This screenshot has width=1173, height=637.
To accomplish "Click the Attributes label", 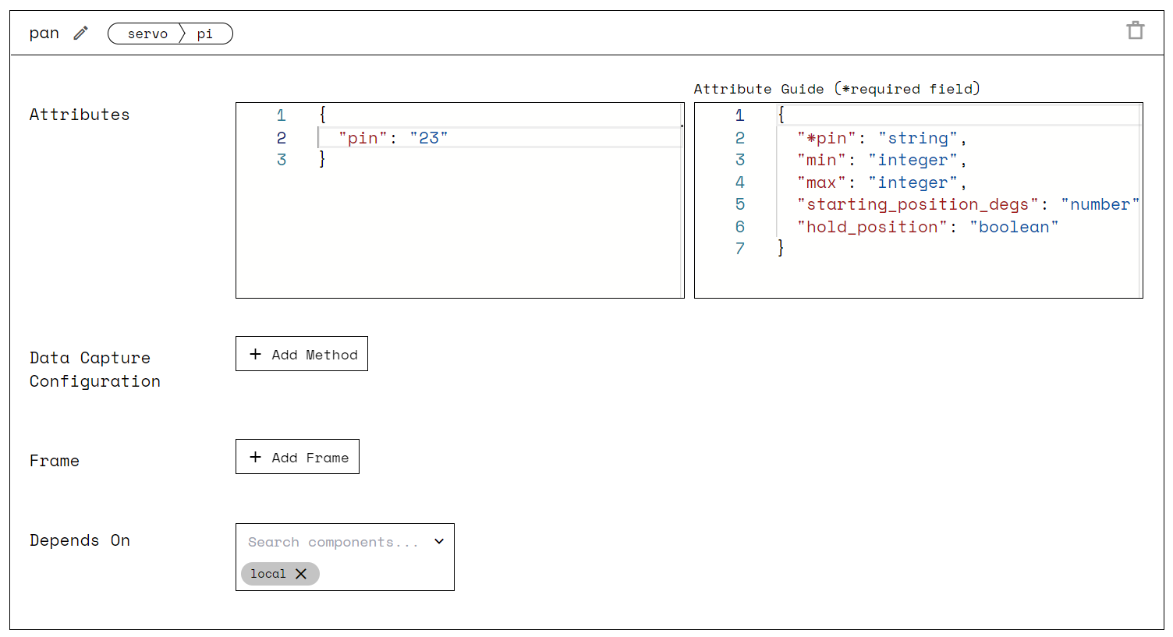I will tap(79, 114).
